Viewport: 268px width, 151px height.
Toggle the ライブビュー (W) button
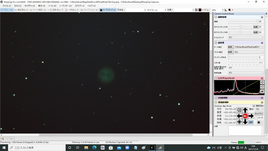click(x=7, y=10)
